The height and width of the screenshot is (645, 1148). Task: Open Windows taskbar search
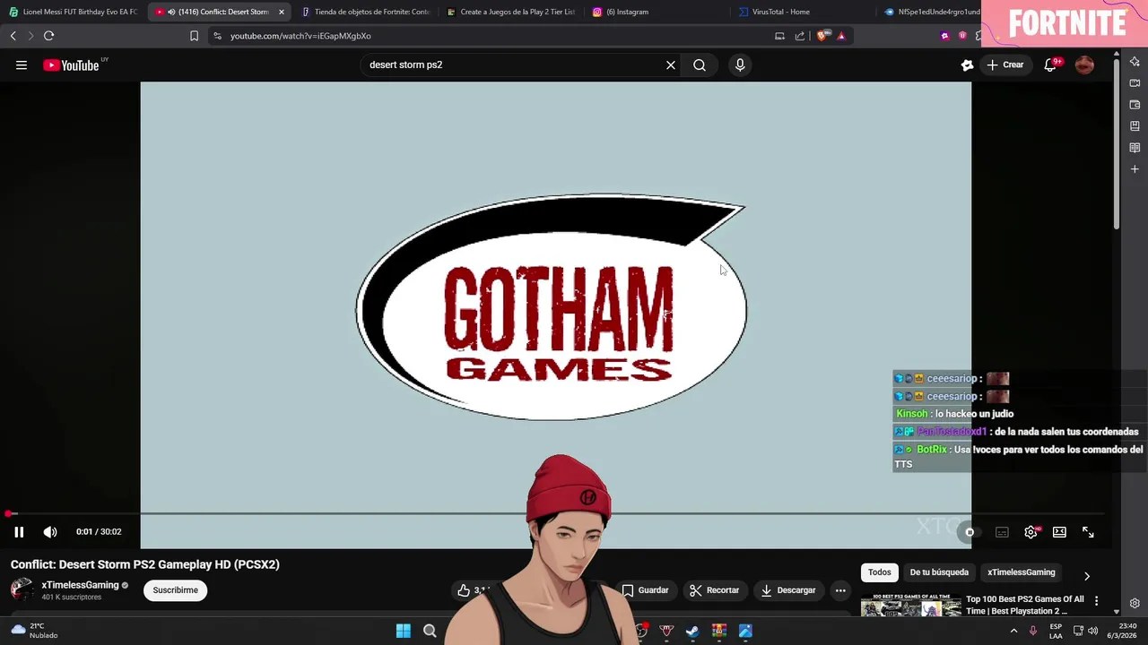(x=430, y=631)
